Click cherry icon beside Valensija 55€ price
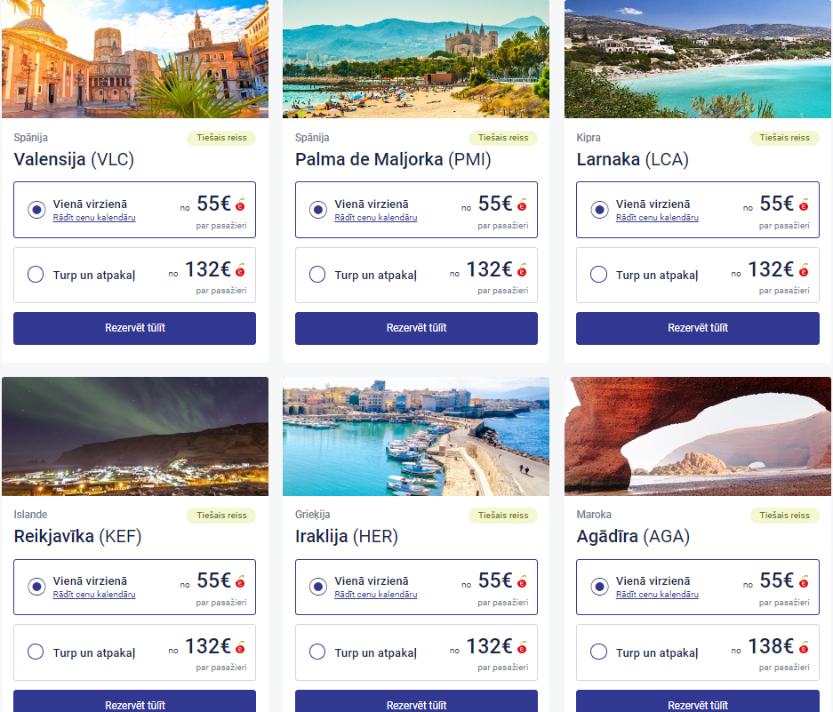833x712 pixels. [241, 204]
